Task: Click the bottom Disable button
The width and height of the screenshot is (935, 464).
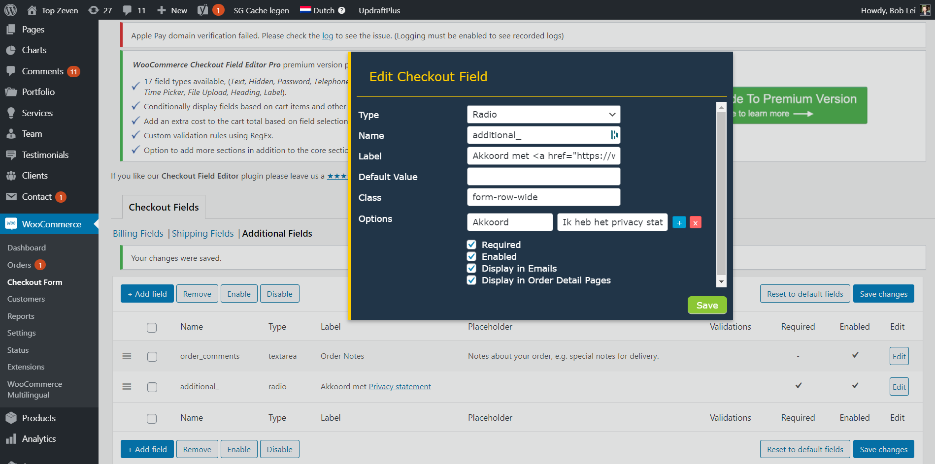Action: click(x=279, y=449)
